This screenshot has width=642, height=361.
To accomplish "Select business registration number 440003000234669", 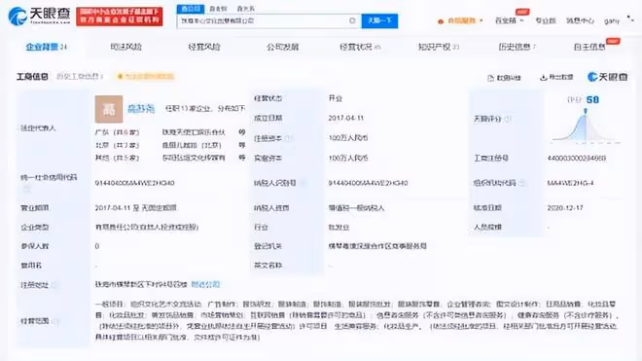I will (577, 159).
